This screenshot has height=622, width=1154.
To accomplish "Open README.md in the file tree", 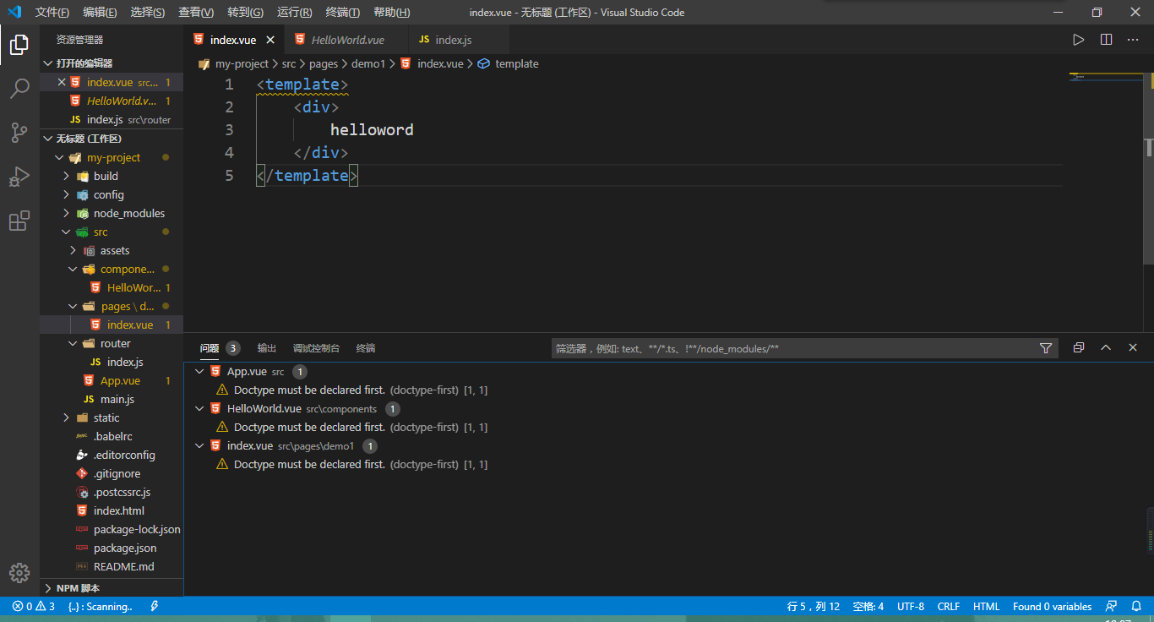I will (112, 566).
